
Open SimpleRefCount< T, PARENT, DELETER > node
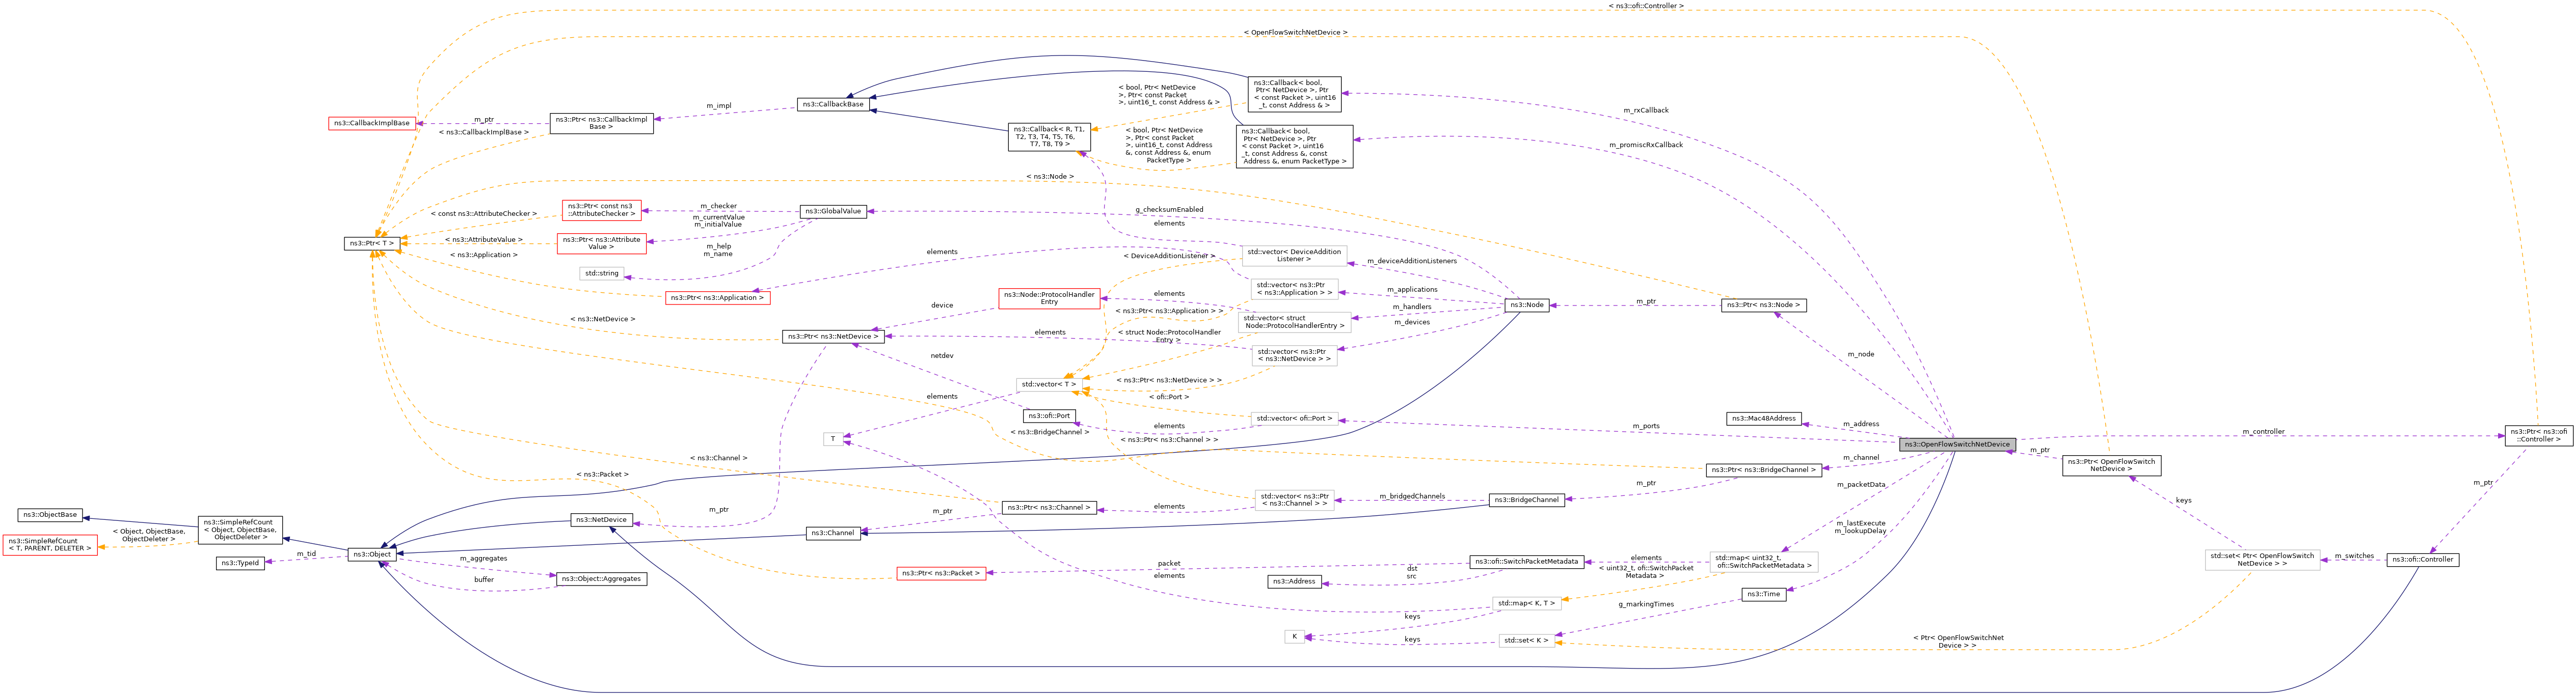point(50,545)
